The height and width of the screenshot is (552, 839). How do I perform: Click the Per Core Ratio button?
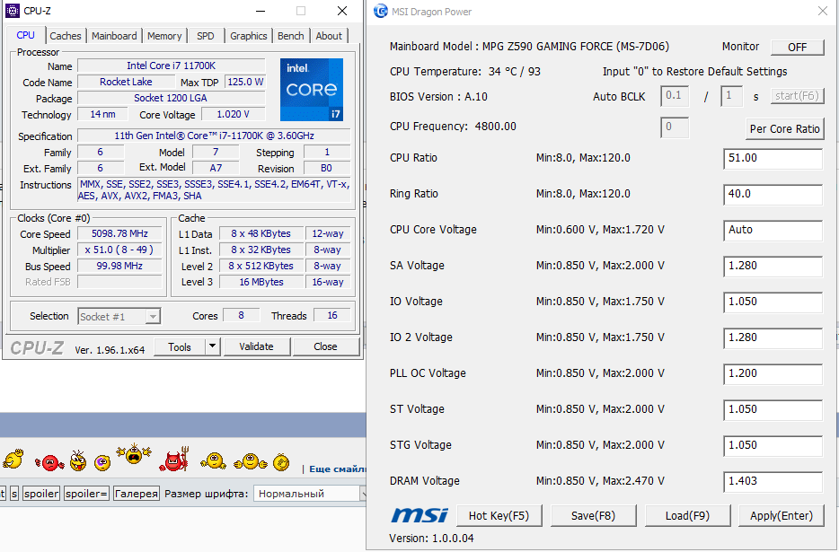click(784, 129)
